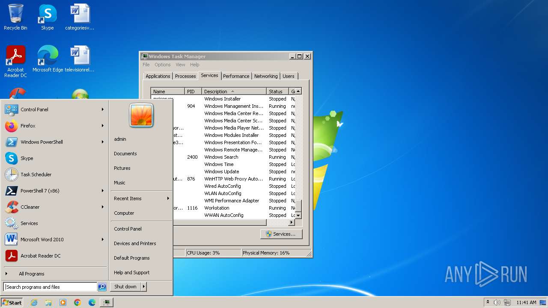Open Task Scheduler from Start menu
The image size is (548, 308).
tap(55, 175)
